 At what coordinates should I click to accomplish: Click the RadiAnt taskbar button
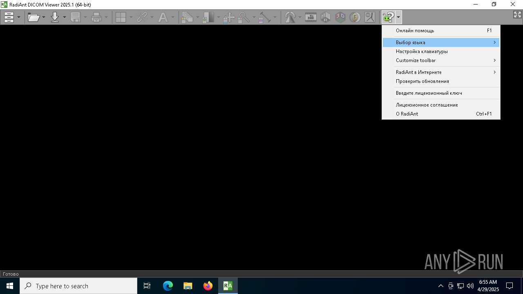coord(228,286)
